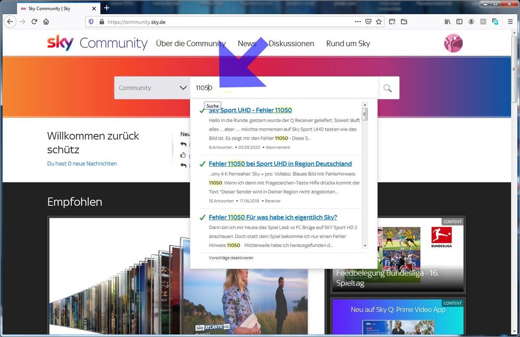Open the user profile avatar
520x337 pixels.
coord(453,43)
